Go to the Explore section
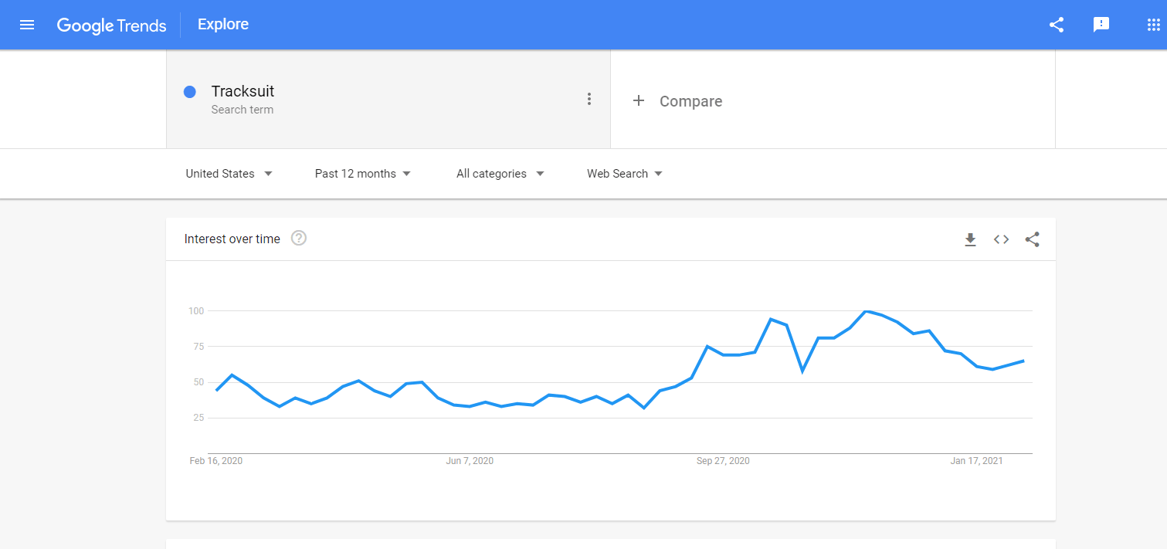 point(223,25)
